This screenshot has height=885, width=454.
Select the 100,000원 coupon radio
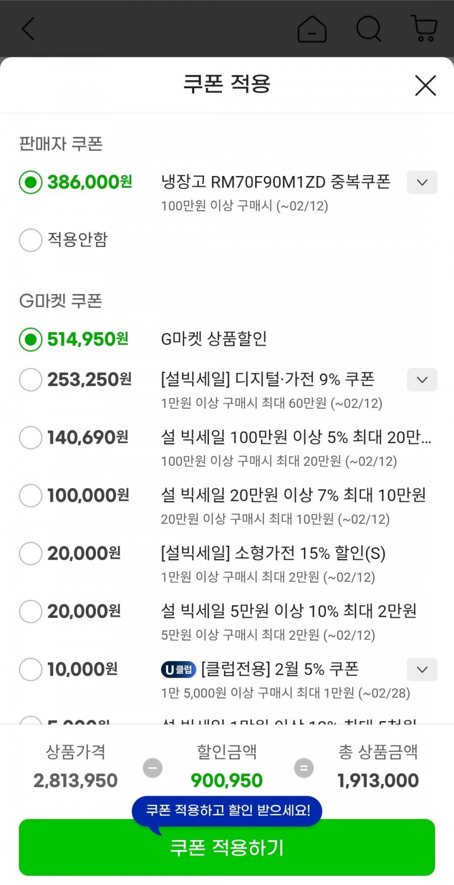coord(30,495)
